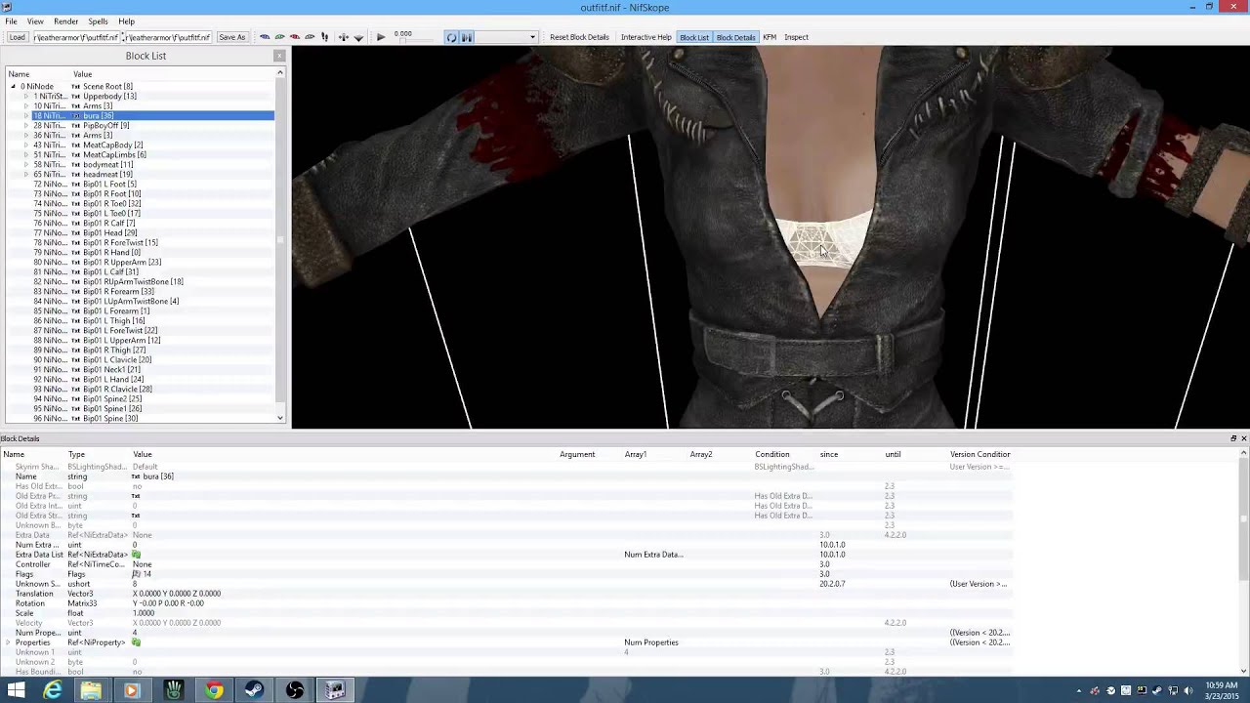Expand the bodymeat [11] row
Screen dimensions: 1250x703
[x=26, y=164]
